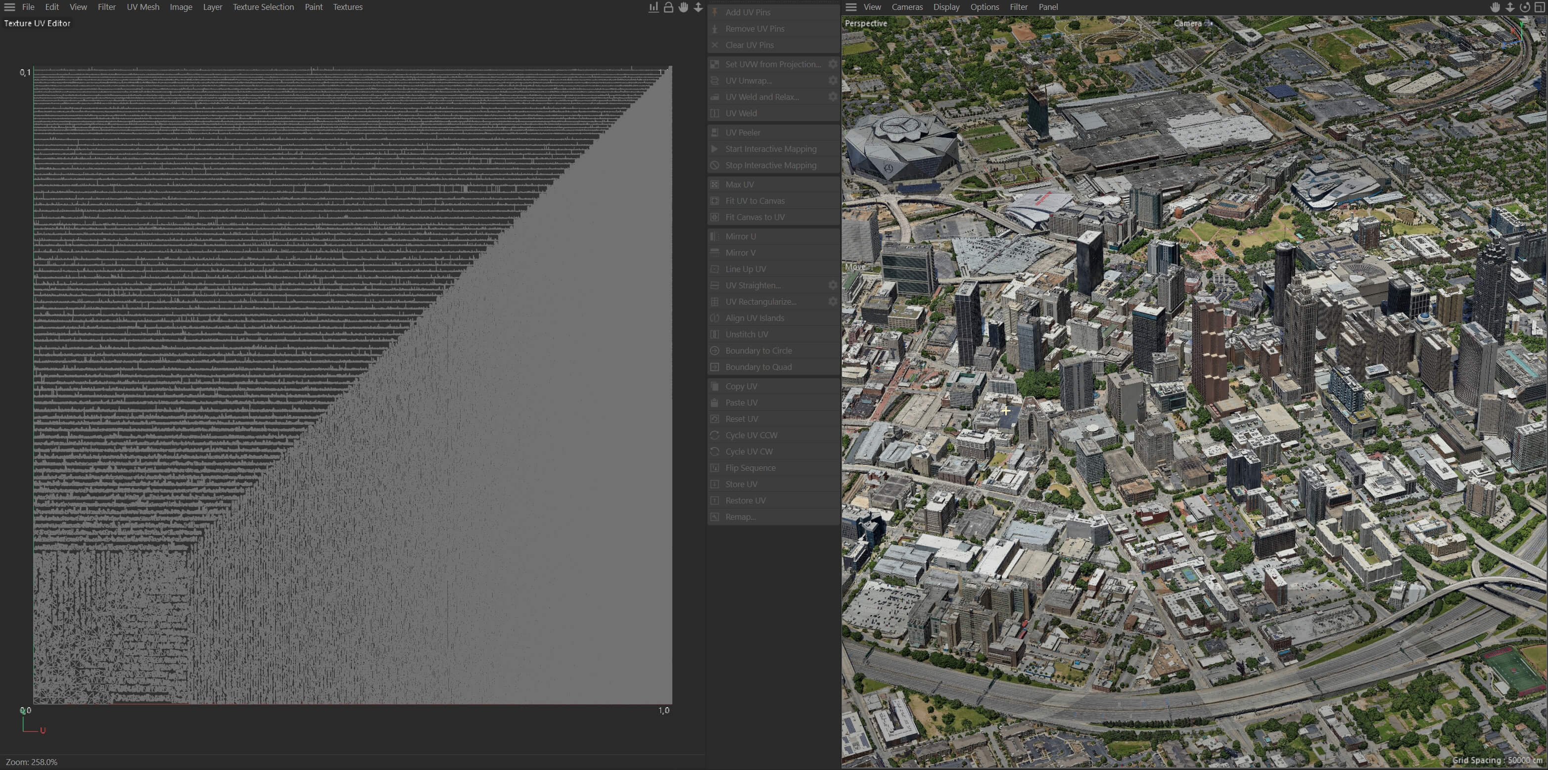Click the Camera label in viewport
The height and width of the screenshot is (770, 1548).
coord(1187,23)
